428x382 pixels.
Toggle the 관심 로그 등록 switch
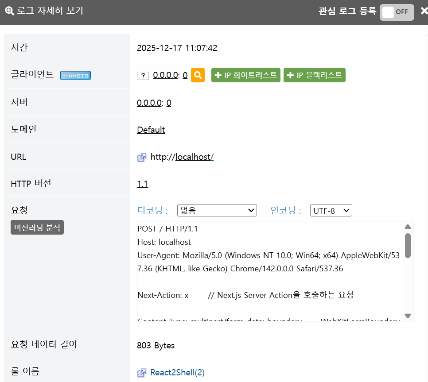397,12
